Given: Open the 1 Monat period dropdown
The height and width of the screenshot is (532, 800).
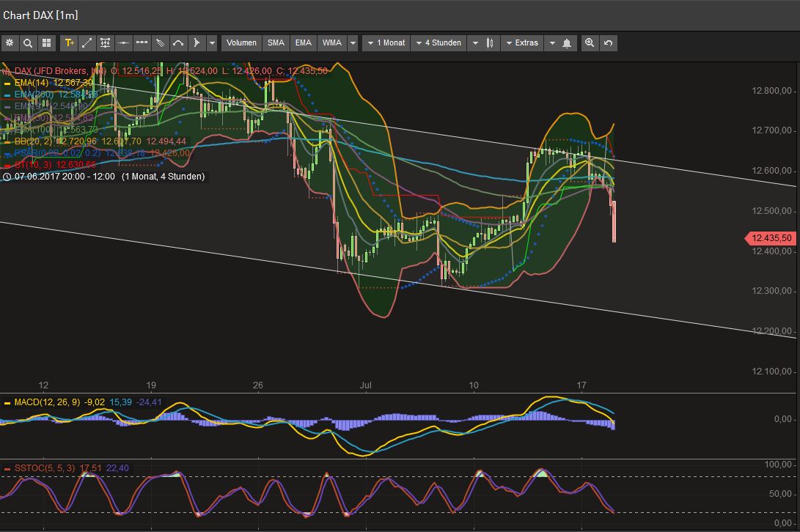Looking at the screenshot, I should point(386,43).
